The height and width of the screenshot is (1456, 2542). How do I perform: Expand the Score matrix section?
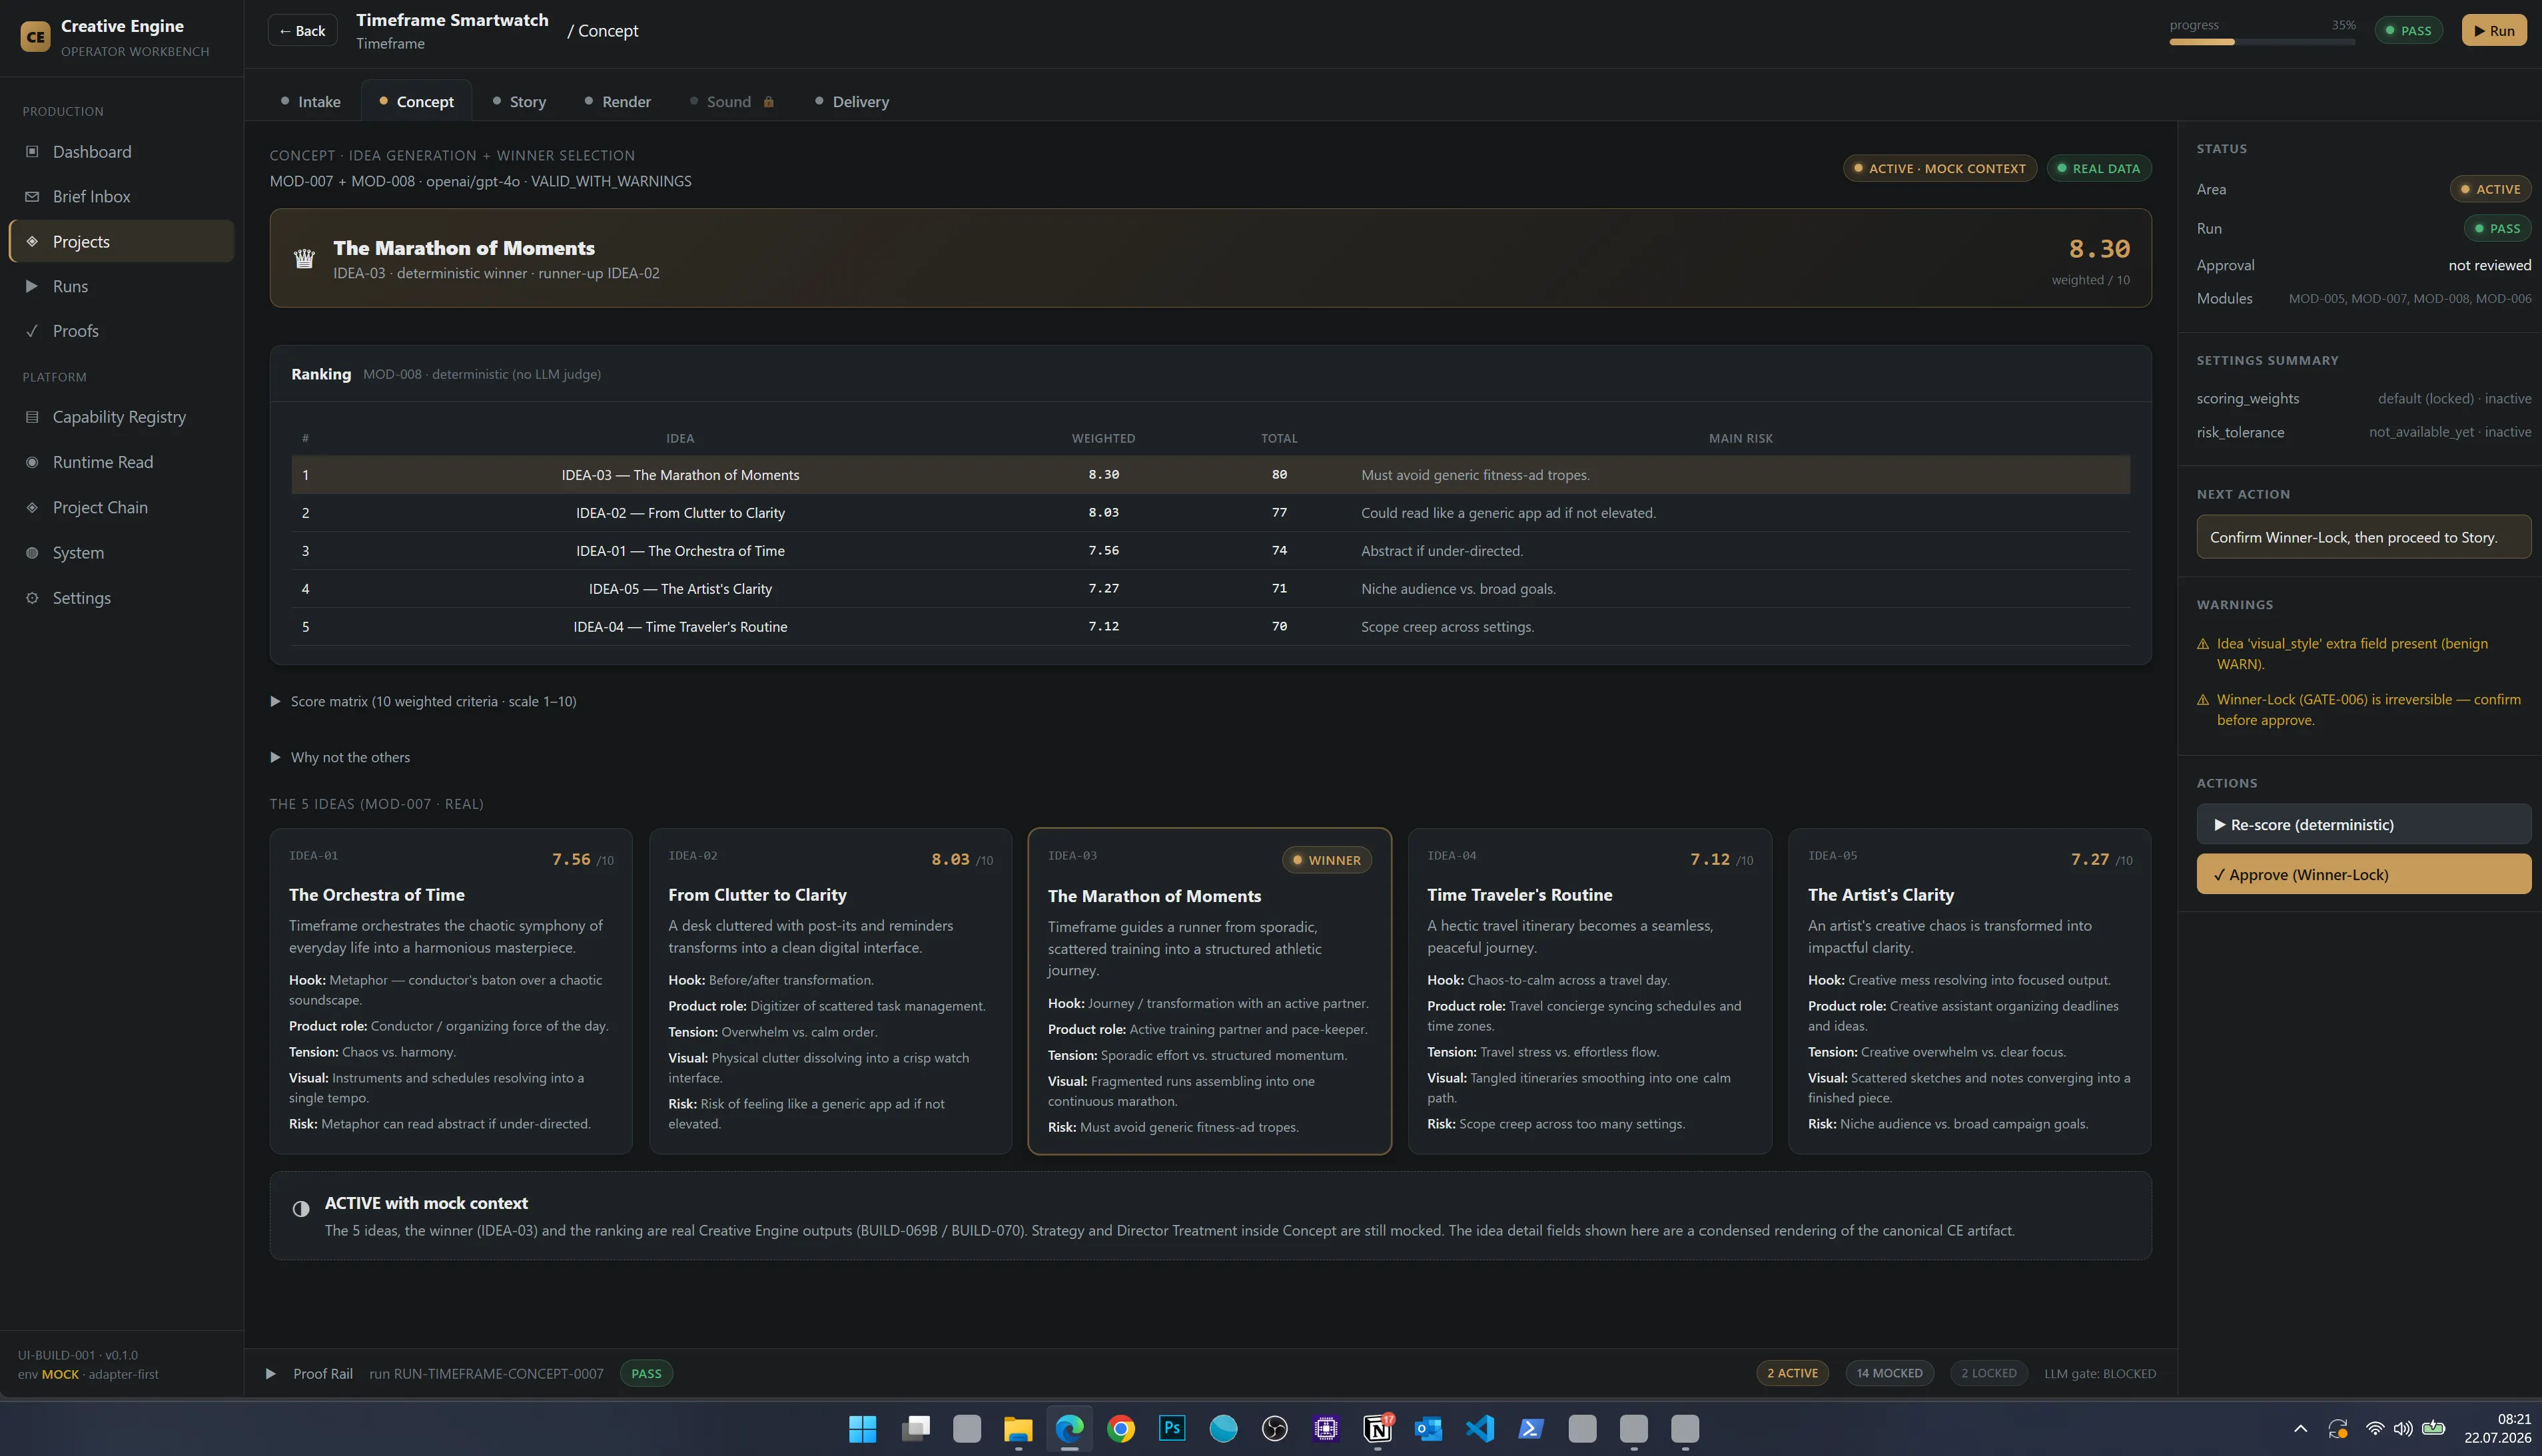click(x=423, y=701)
